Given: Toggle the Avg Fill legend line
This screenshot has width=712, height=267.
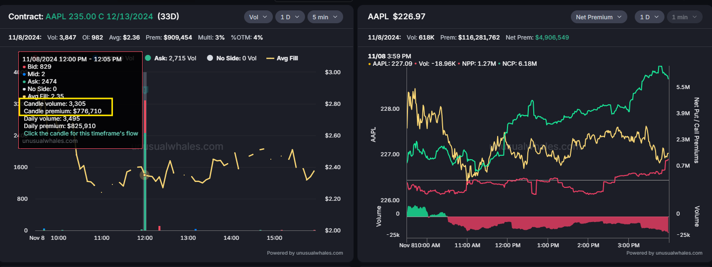Looking at the screenshot, I should click(x=282, y=58).
